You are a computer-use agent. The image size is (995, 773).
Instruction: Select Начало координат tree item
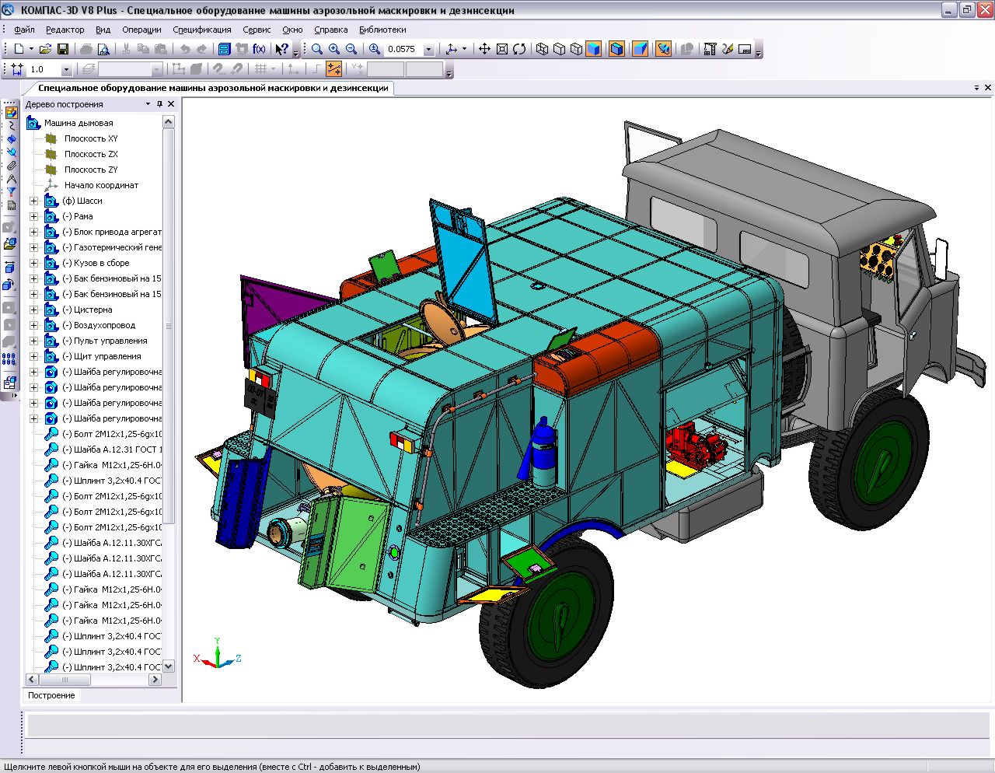point(101,185)
